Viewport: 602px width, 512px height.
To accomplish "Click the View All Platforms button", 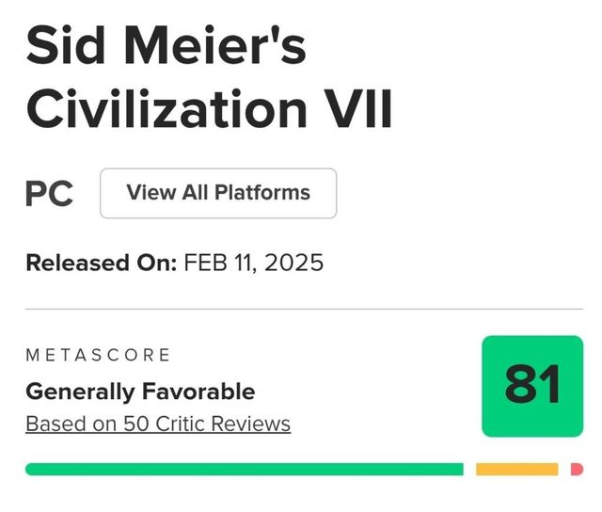I will [218, 193].
